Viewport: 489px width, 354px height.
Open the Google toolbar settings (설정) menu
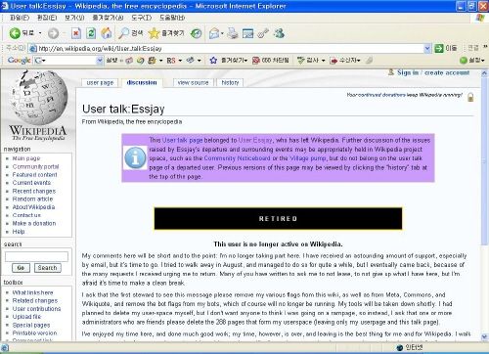coord(471,61)
